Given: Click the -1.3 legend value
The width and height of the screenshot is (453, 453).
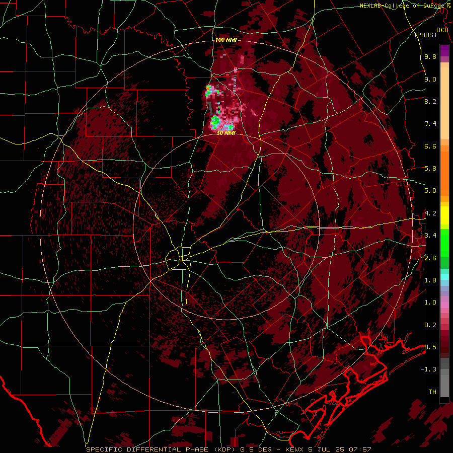Looking at the screenshot, I should coord(428,369).
